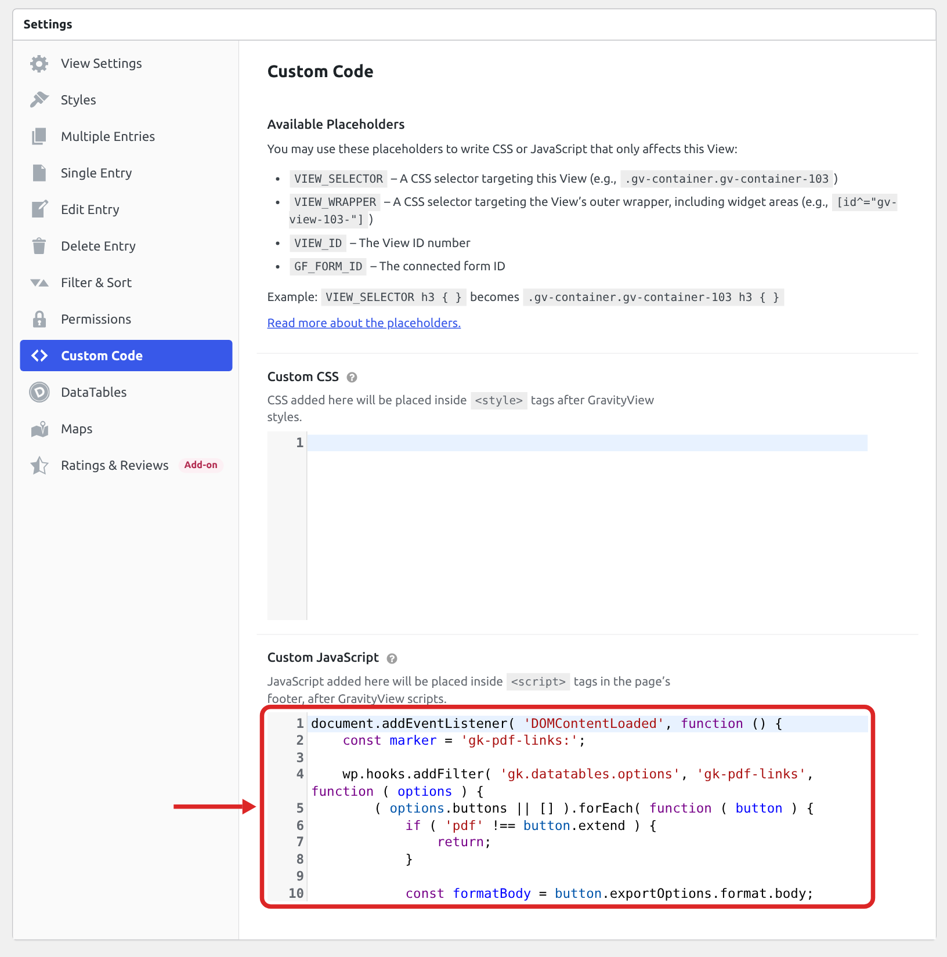Click the Add-on badge
The width and height of the screenshot is (947, 957).
[x=201, y=465]
